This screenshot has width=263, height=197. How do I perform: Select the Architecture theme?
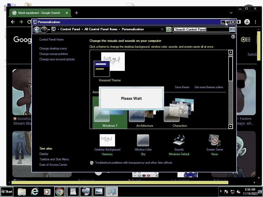145,117
